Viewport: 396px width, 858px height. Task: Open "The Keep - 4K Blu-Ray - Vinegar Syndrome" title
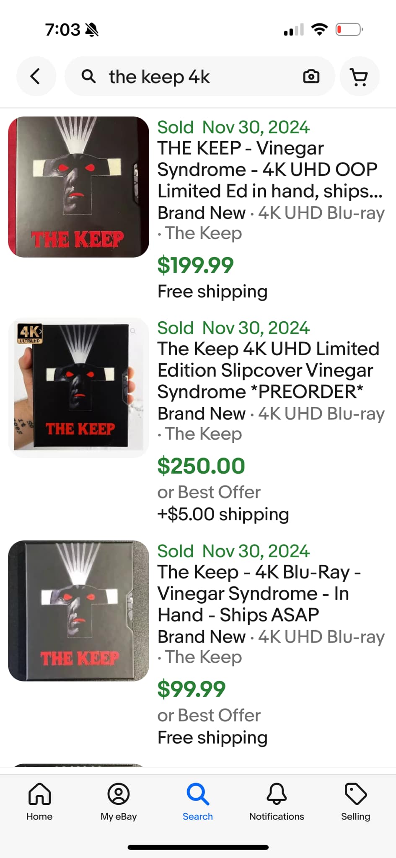tap(259, 593)
